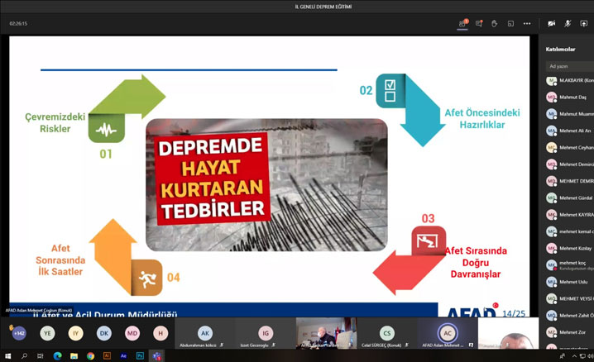The height and width of the screenshot is (362, 594).
Task: Open Adobe Photoshop from the taskbar
Action: (x=140, y=356)
